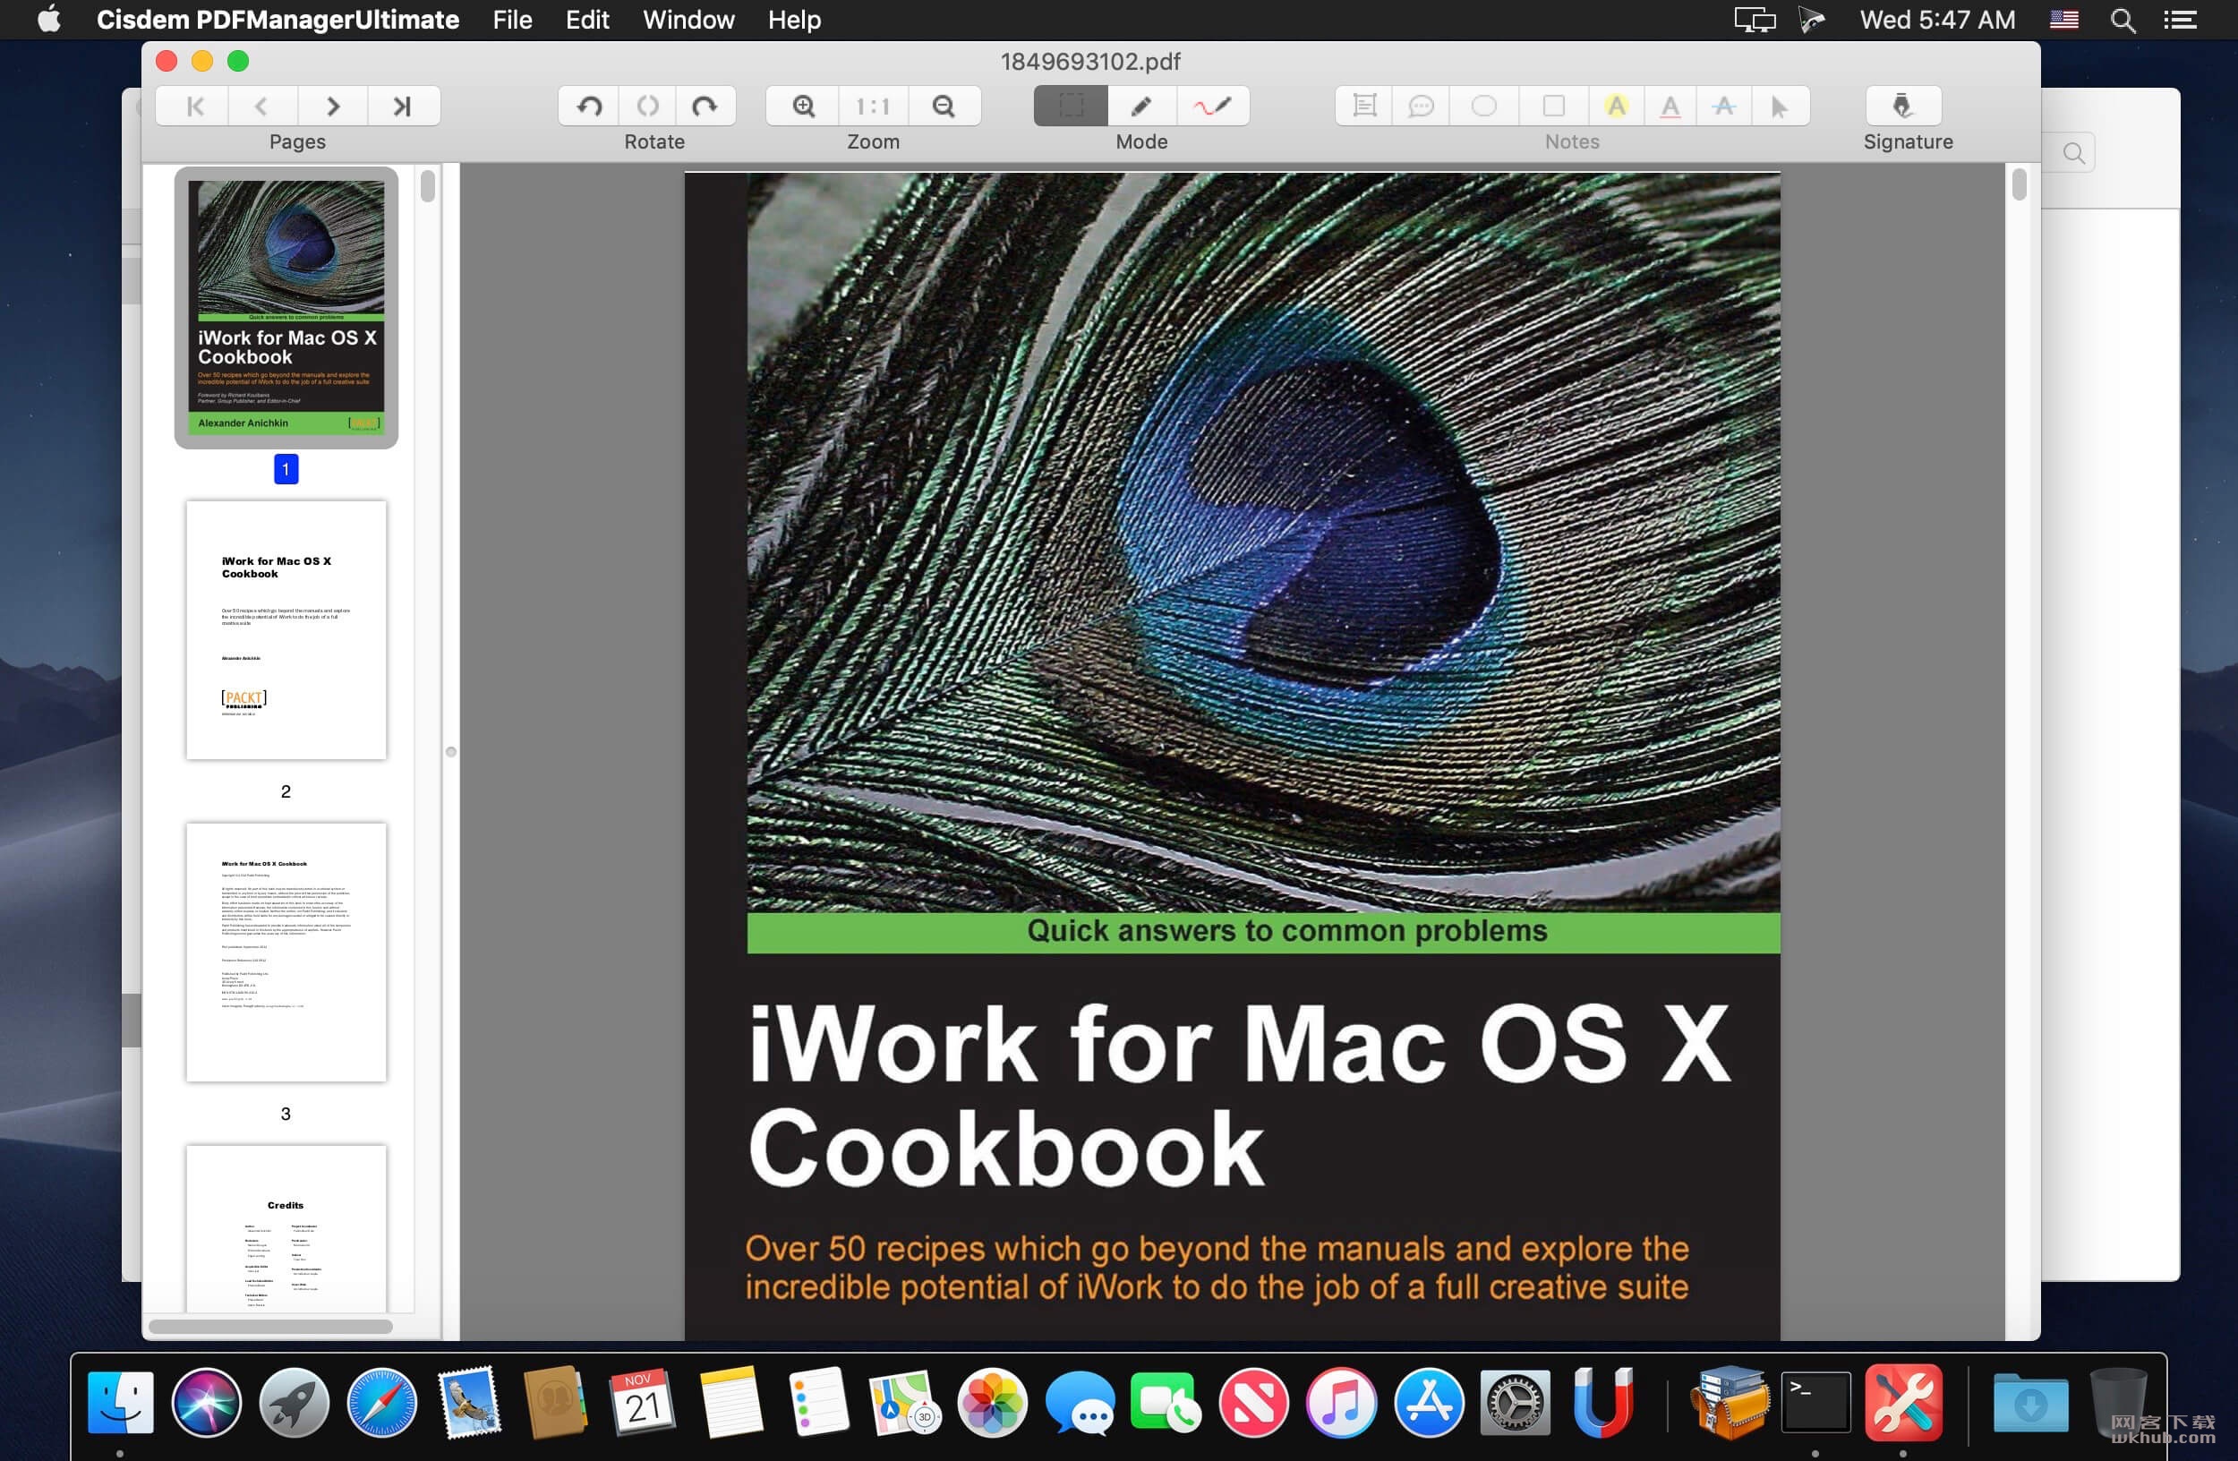Click the search icon in background window
This screenshot has height=1461, width=2238.
point(2073,153)
